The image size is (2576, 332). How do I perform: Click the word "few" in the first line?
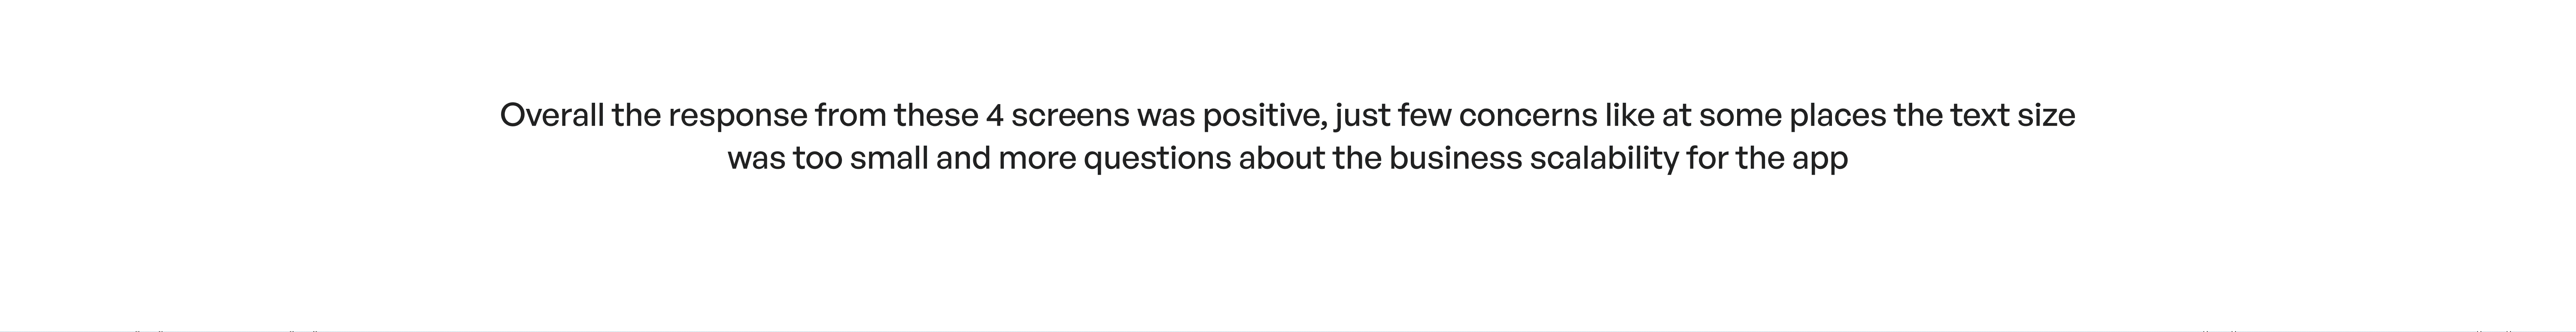pyautogui.click(x=1425, y=116)
